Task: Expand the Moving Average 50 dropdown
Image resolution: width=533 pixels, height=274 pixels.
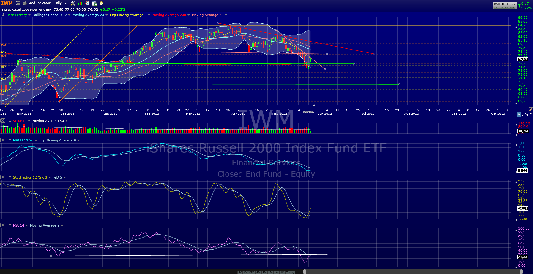Action: [x=67, y=121]
